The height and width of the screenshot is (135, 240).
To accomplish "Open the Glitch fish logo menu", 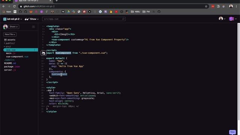I will click(x=232, y=19).
